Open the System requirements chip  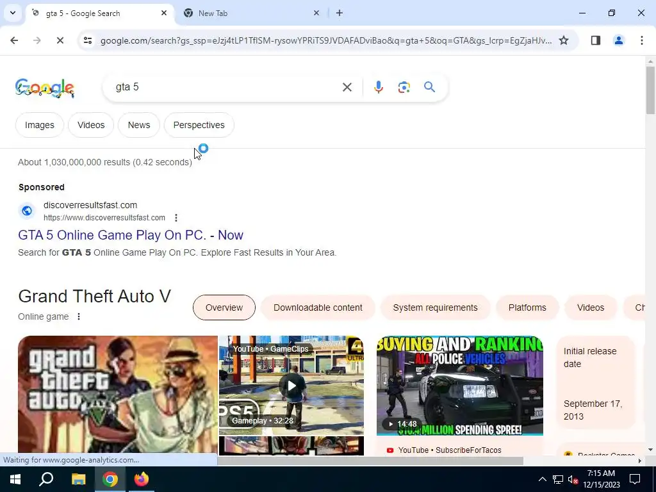[435, 307]
